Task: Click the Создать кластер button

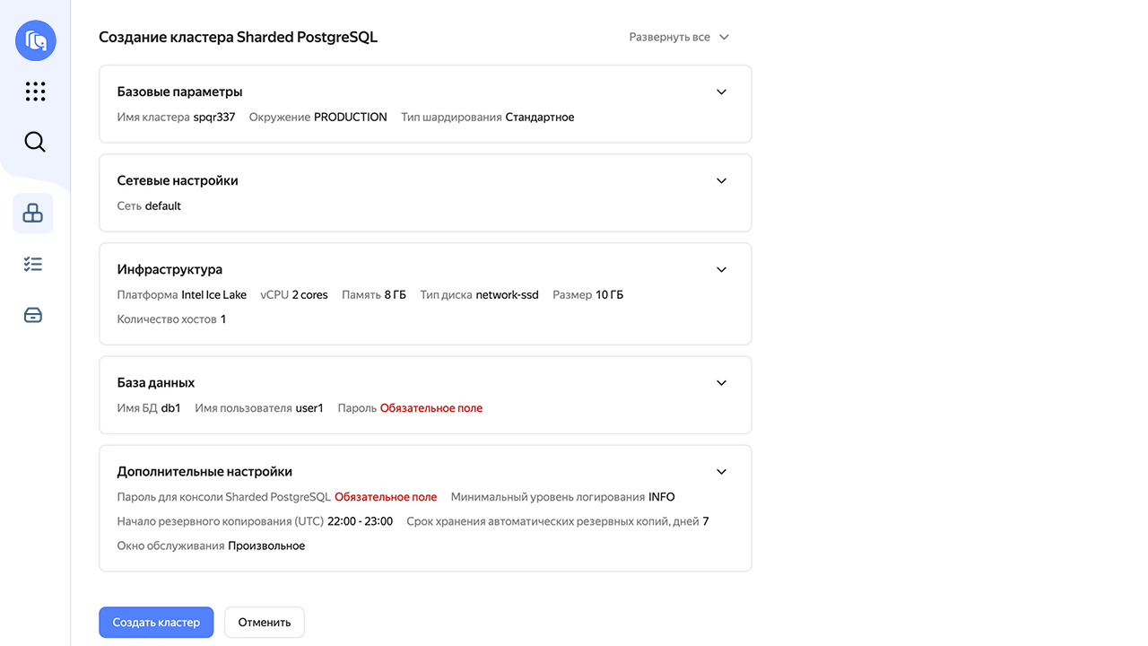Action: (156, 622)
